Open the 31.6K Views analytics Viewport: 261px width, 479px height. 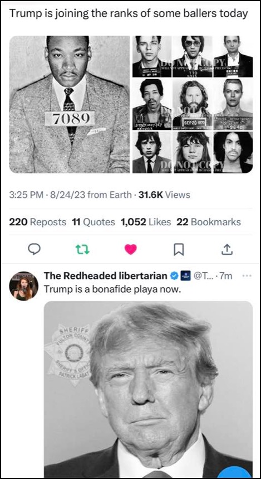coord(164,195)
